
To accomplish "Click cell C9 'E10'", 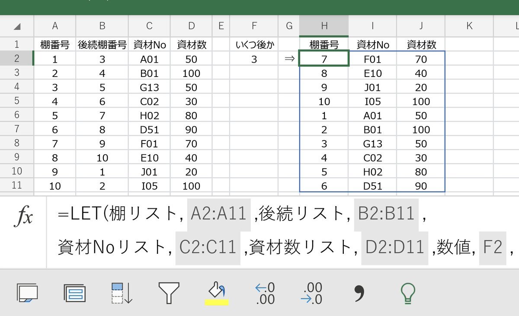I will (x=149, y=157).
